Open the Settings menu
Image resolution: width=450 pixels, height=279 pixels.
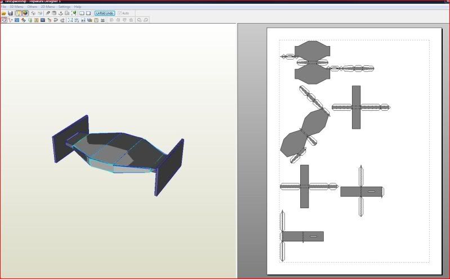click(64, 7)
